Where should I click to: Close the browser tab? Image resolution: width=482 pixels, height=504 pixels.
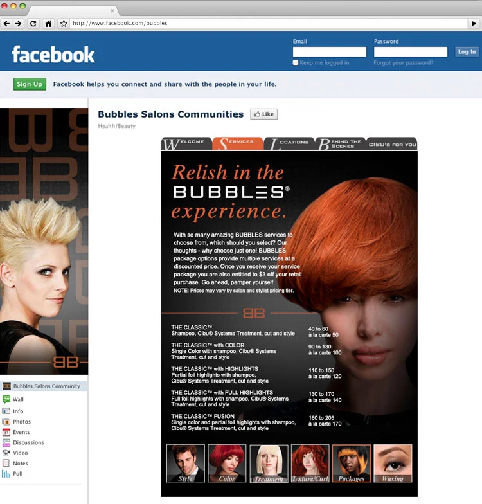pos(112,10)
